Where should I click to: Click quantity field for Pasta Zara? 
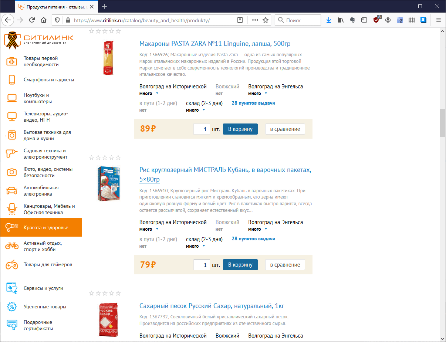pyautogui.click(x=202, y=129)
